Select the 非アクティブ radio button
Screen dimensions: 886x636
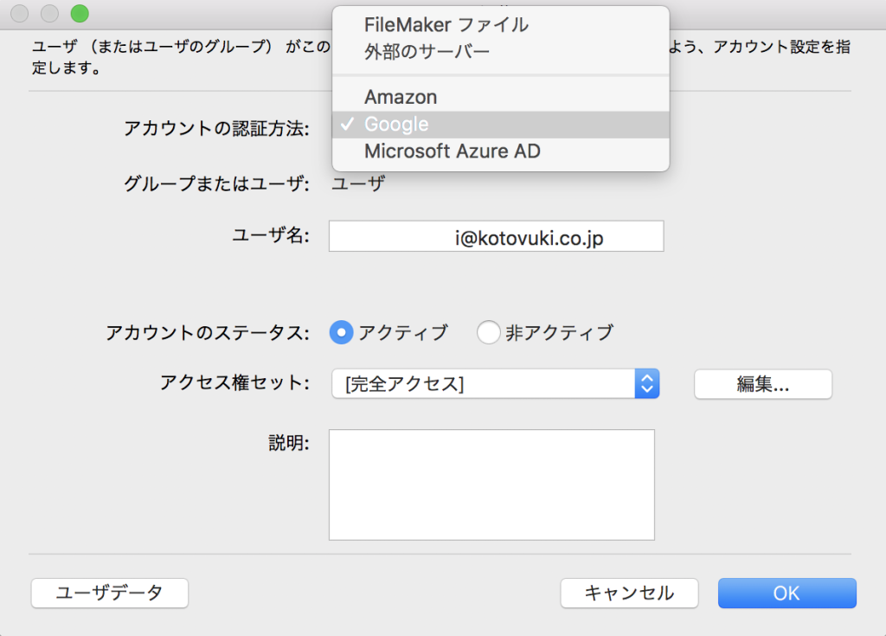(x=488, y=332)
